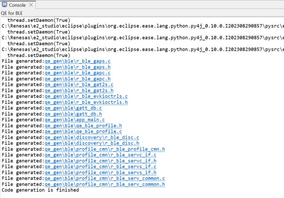284x198 pixels.
Task: Open r_ble_servc_if.c file link
Action: pyautogui.click(x=100, y=155)
